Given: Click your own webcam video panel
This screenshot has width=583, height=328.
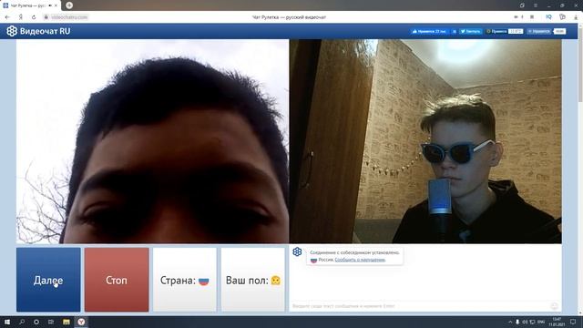Looking at the screenshot, I should [x=425, y=141].
